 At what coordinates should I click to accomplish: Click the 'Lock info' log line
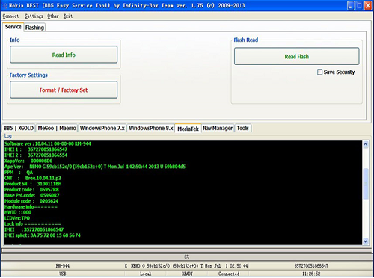tap(33, 224)
